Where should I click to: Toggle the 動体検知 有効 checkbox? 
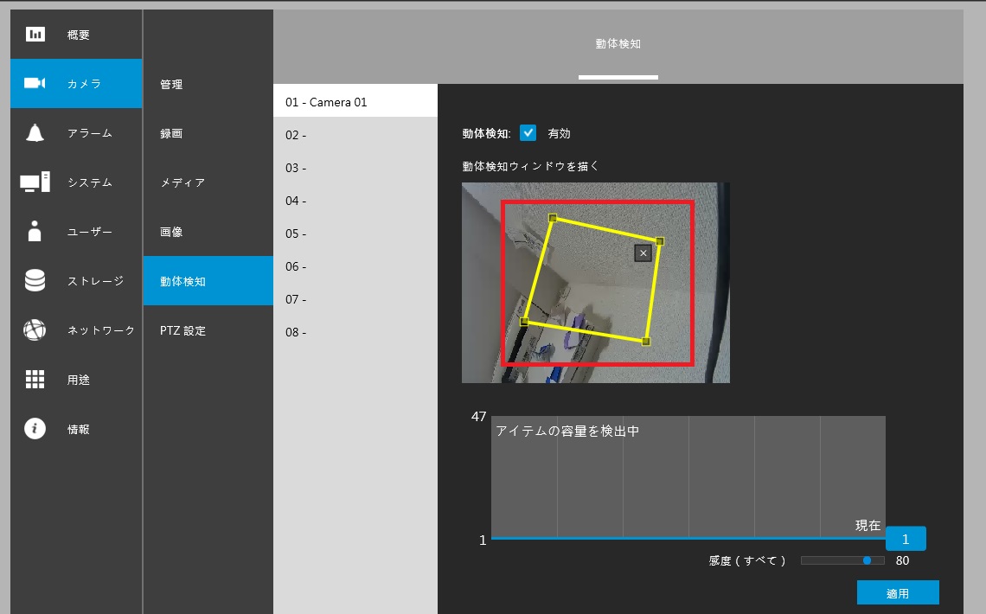[528, 132]
